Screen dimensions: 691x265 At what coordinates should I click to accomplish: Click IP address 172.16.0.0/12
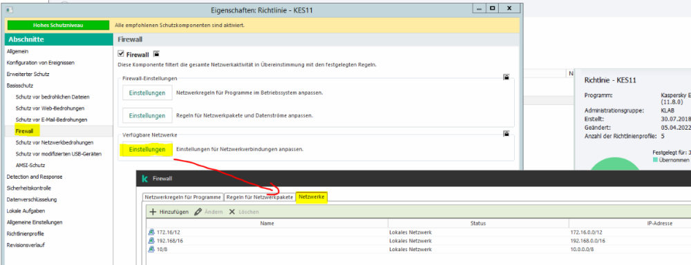pos(586,233)
